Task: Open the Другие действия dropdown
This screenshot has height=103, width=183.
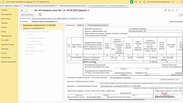Action: tap(28, 15)
